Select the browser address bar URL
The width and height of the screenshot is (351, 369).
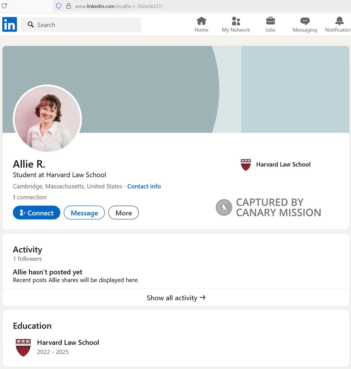point(119,6)
